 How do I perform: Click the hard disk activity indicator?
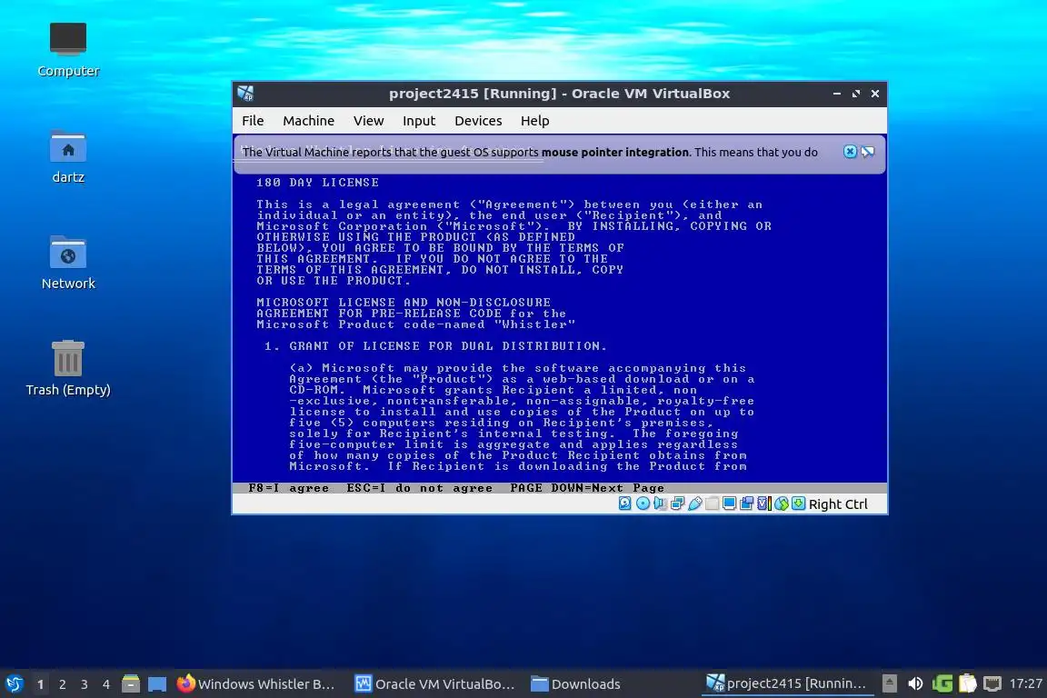[625, 504]
